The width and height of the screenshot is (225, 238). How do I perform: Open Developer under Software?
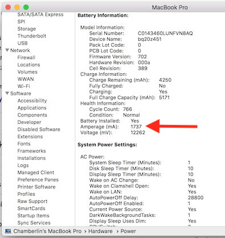tap(29, 122)
